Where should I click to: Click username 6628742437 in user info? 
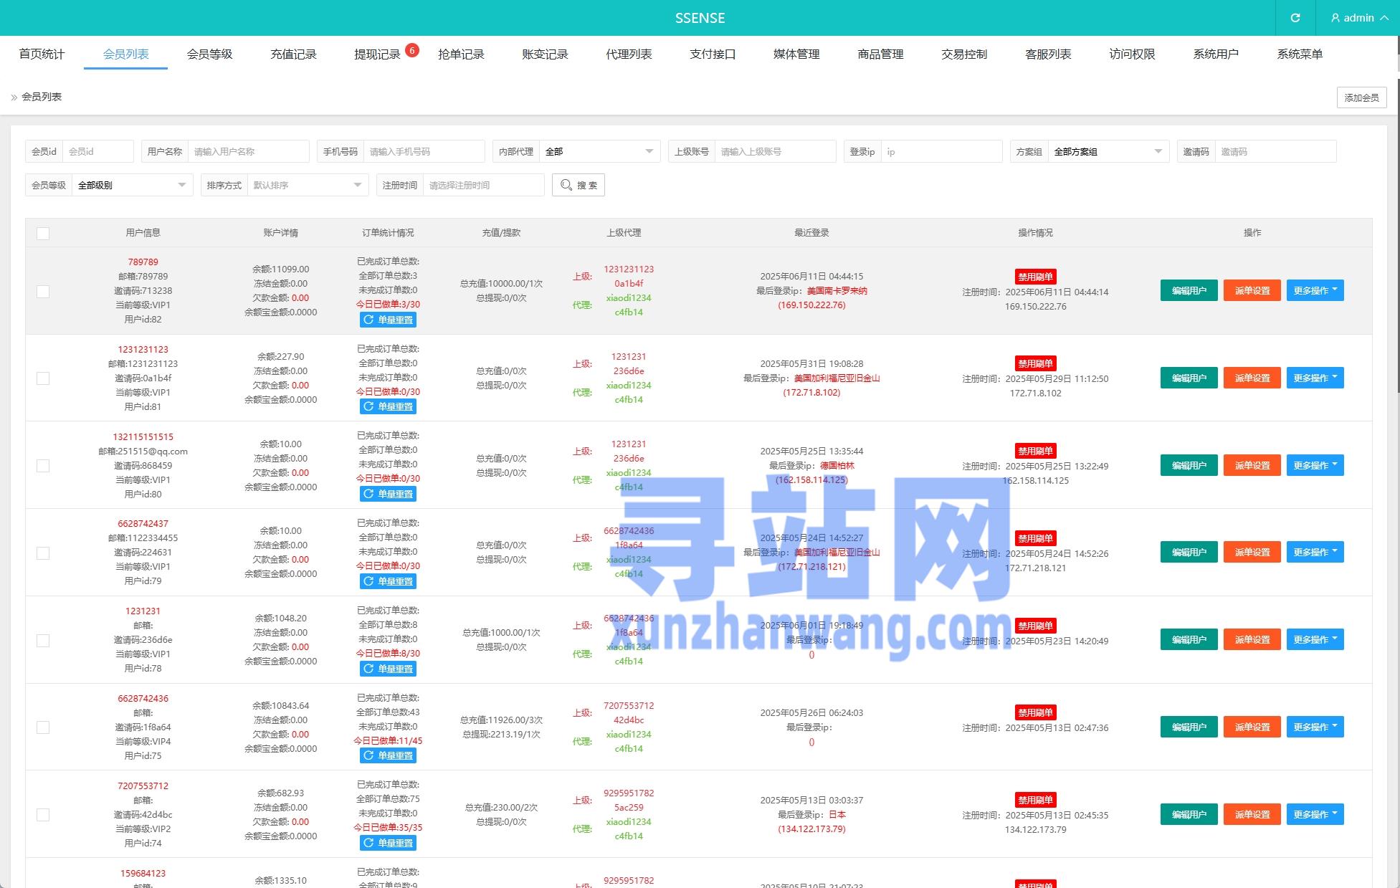[x=143, y=523]
